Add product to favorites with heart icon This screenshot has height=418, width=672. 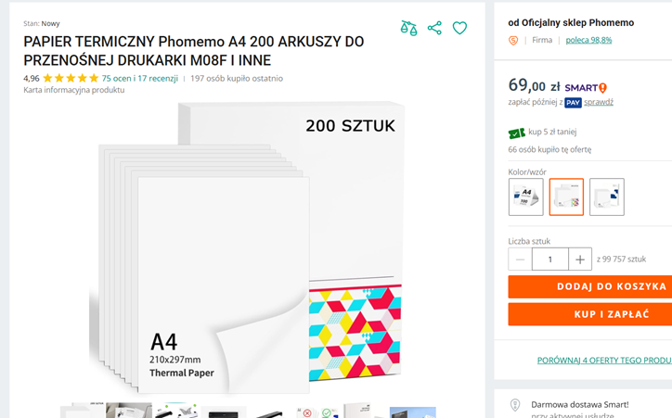point(459,28)
